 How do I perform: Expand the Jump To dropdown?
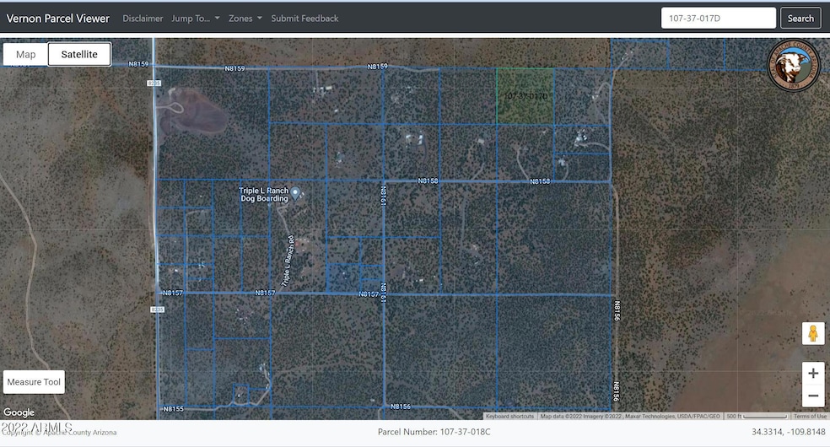tap(195, 18)
